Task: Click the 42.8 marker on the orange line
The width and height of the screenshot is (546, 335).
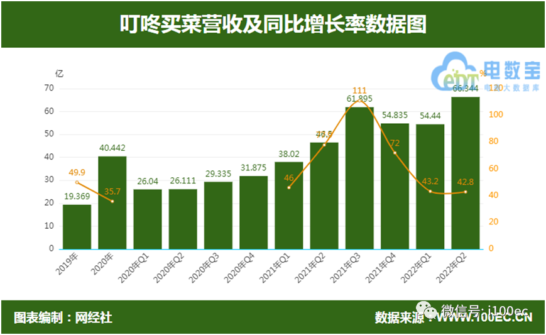Action: pyautogui.click(x=466, y=192)
